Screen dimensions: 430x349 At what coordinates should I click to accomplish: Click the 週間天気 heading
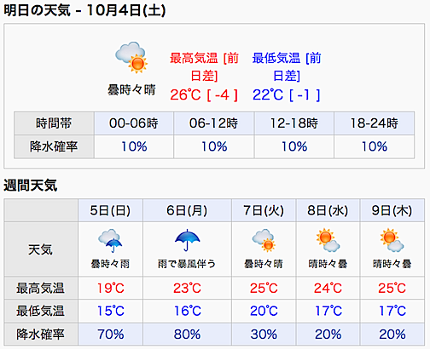point(31,186)
